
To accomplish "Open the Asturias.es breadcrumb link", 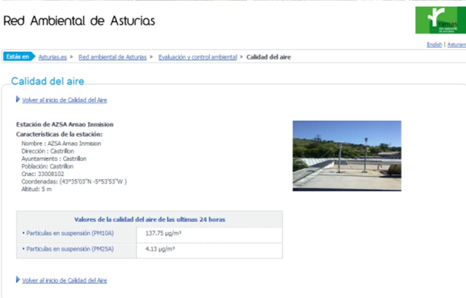I will coord(53,57).
